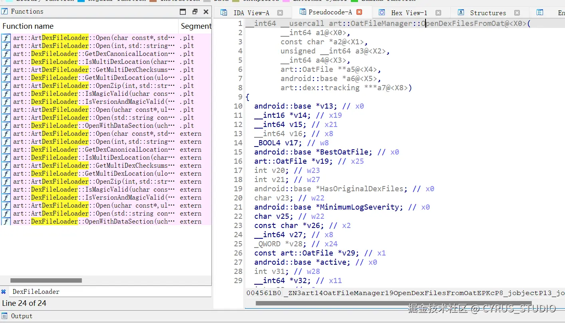Viewport: 565px width, 323px height.
Task: Select the extern ArtDexFileLoader::Open(std::string row
Action: [106, 214]
